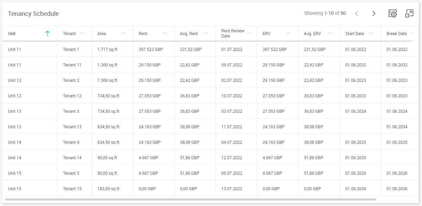The height and width of the screenshot is (206, 422).
Task: Click the dash icon in Rent Review Date header
Action: [249, 33]
